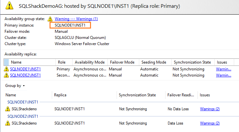239x132 pixels.
Task: Click the grid corner selector icon beside Name header
Action: tap(6, 62)
